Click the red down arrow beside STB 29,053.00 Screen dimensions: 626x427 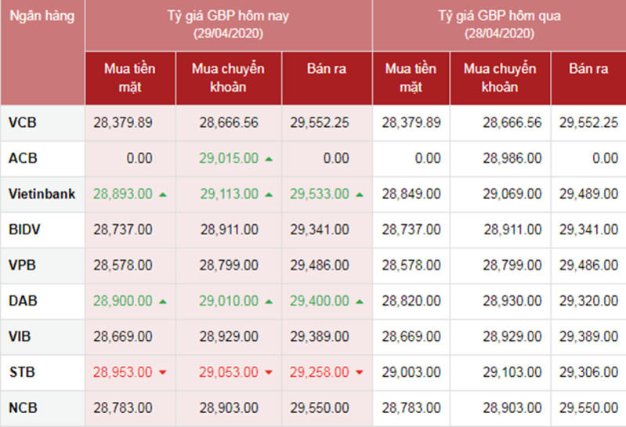269,373
